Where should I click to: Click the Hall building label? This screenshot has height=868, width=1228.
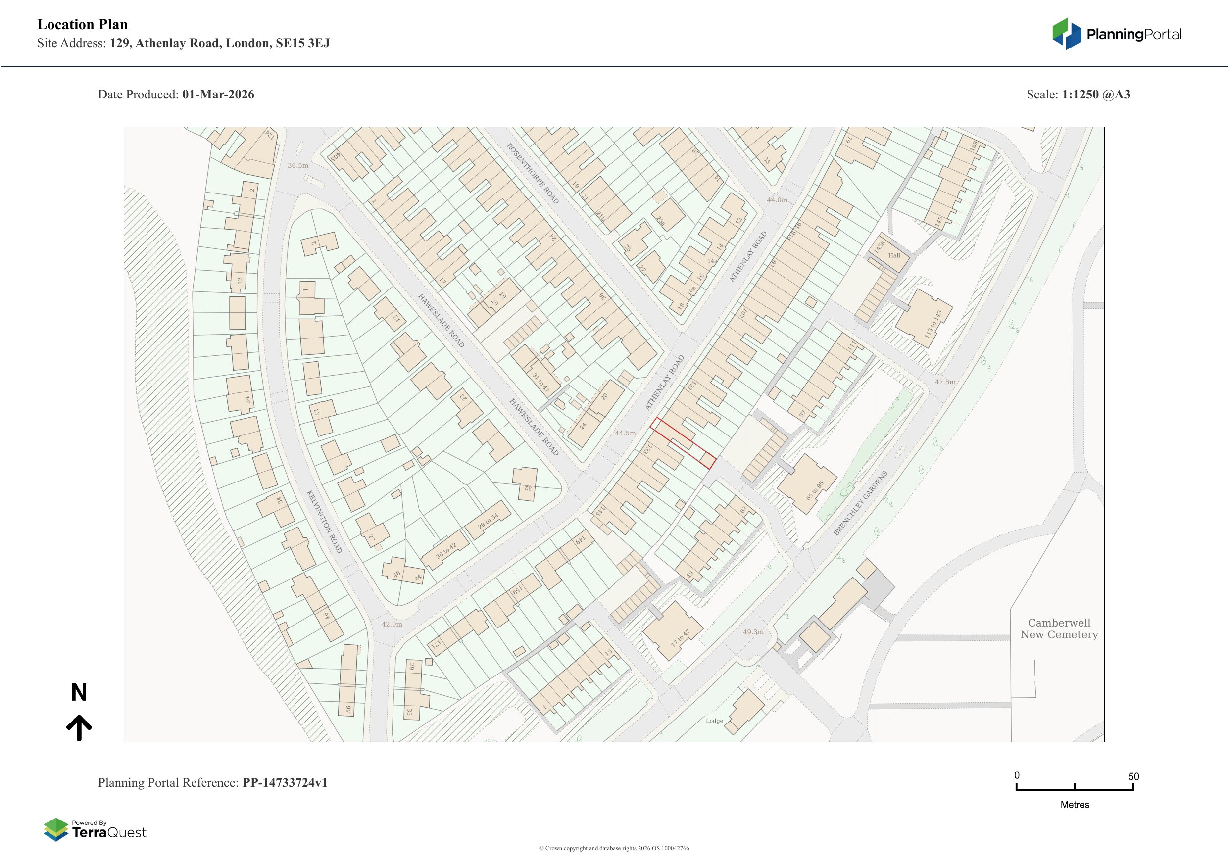click(894, 256)
